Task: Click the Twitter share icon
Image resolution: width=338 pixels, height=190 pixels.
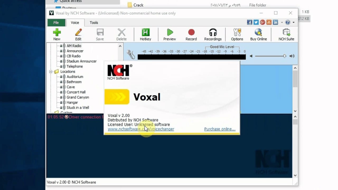Action: [x=256, y=22]
